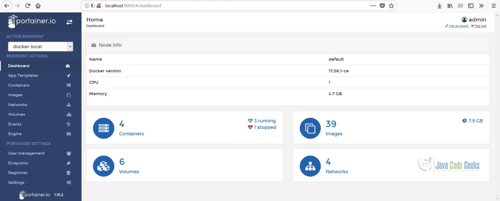Click the round Networks sitemap icon
This screenshot has width=500, height=201.
pyautogui.click(x=310, y=166)
